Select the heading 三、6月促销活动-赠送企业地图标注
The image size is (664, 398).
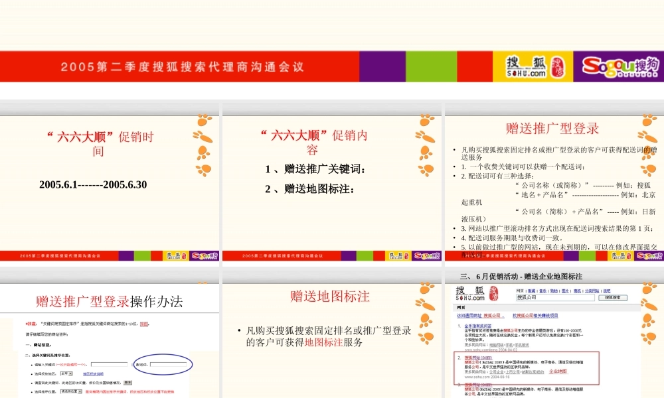521,277
